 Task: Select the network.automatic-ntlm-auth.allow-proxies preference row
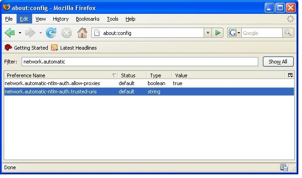149,83
